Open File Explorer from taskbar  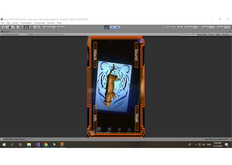tap(29, 145)
